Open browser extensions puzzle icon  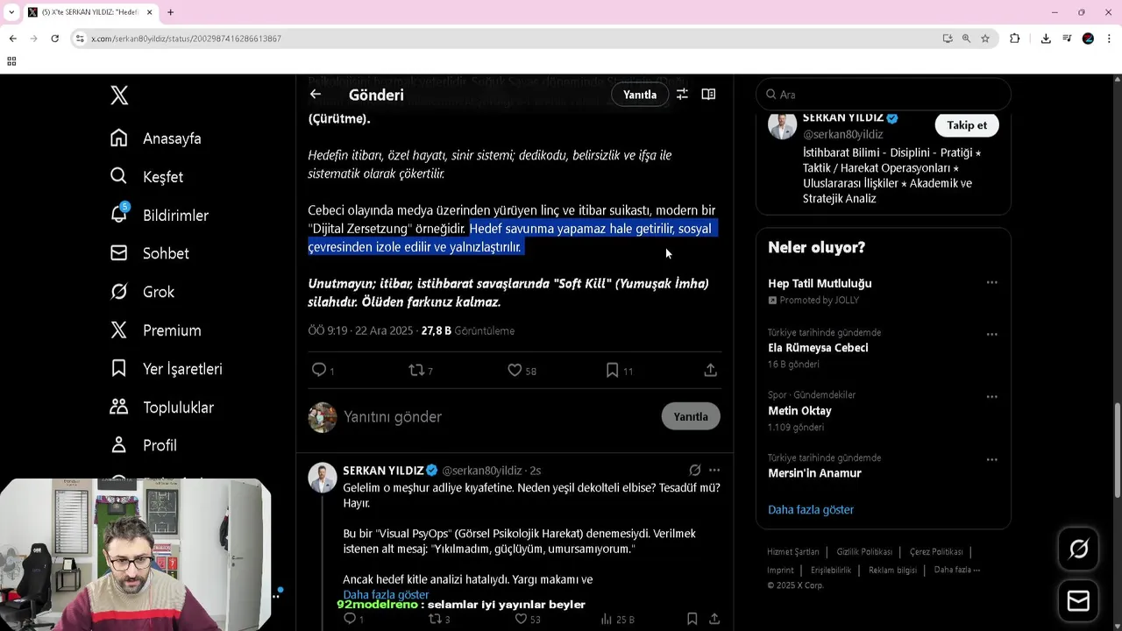coord(1015,39)
